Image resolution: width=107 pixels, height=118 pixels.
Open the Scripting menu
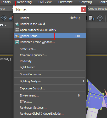point(86,2)
